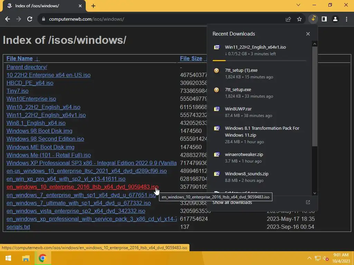Open the Parent directory link
Viewport: 354px width, 265px height.
pos(27,67)
